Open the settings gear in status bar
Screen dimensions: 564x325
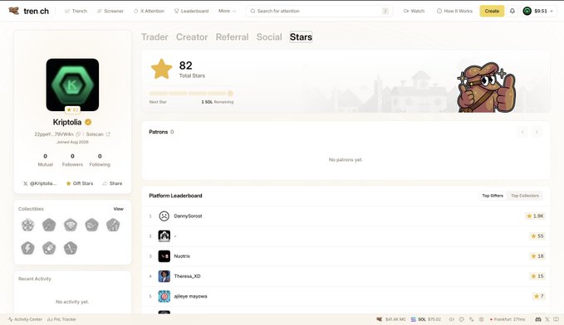481,319
